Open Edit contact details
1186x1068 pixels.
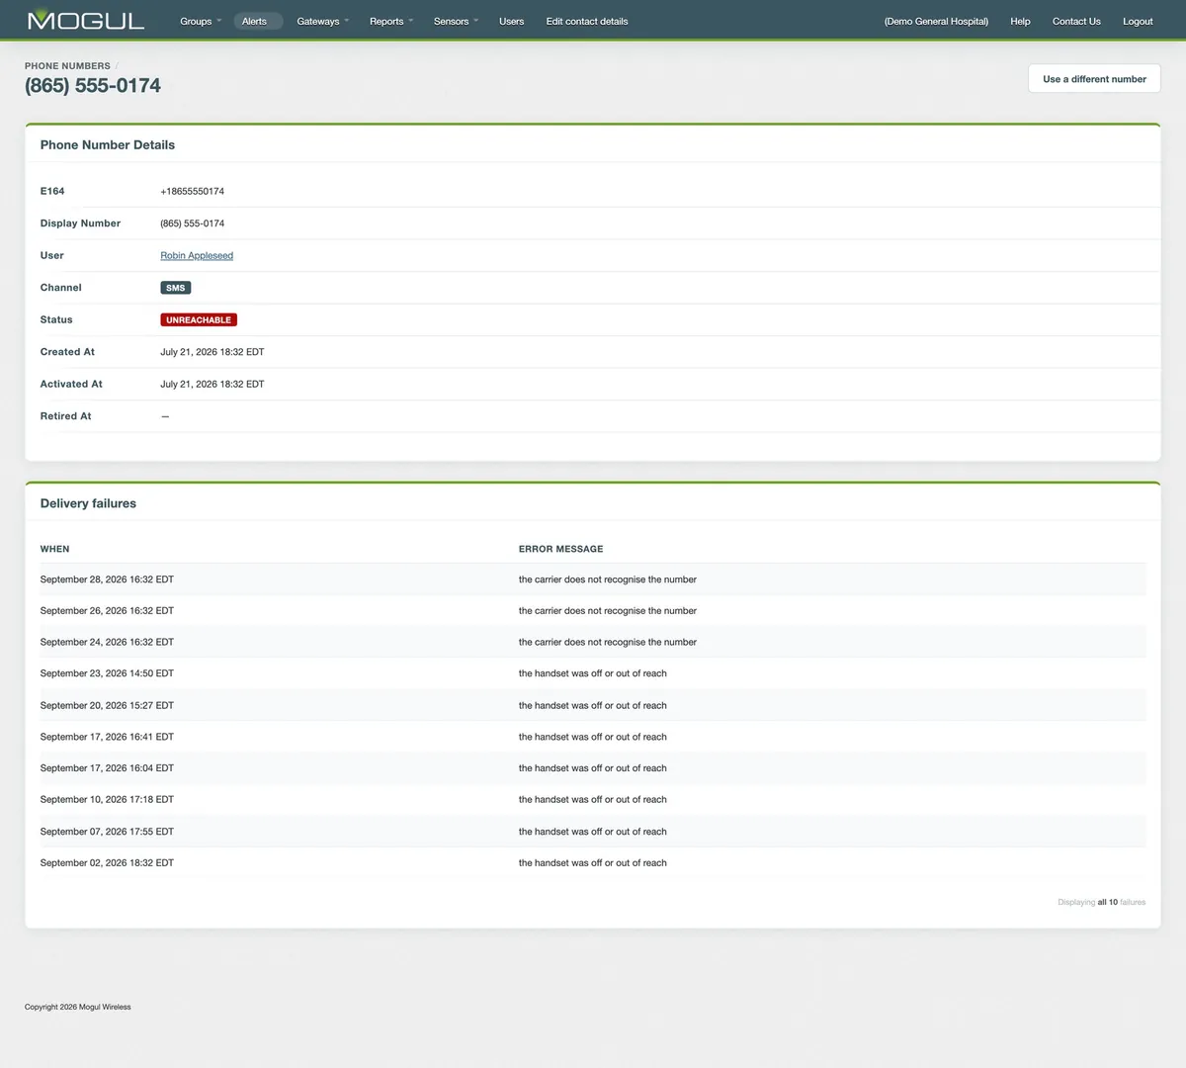click(x=587, y=21)
